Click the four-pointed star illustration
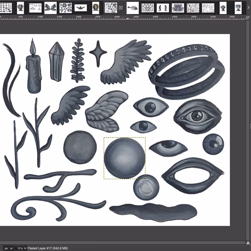This screenshot has height=251, width=251. [x=98, y=54]
